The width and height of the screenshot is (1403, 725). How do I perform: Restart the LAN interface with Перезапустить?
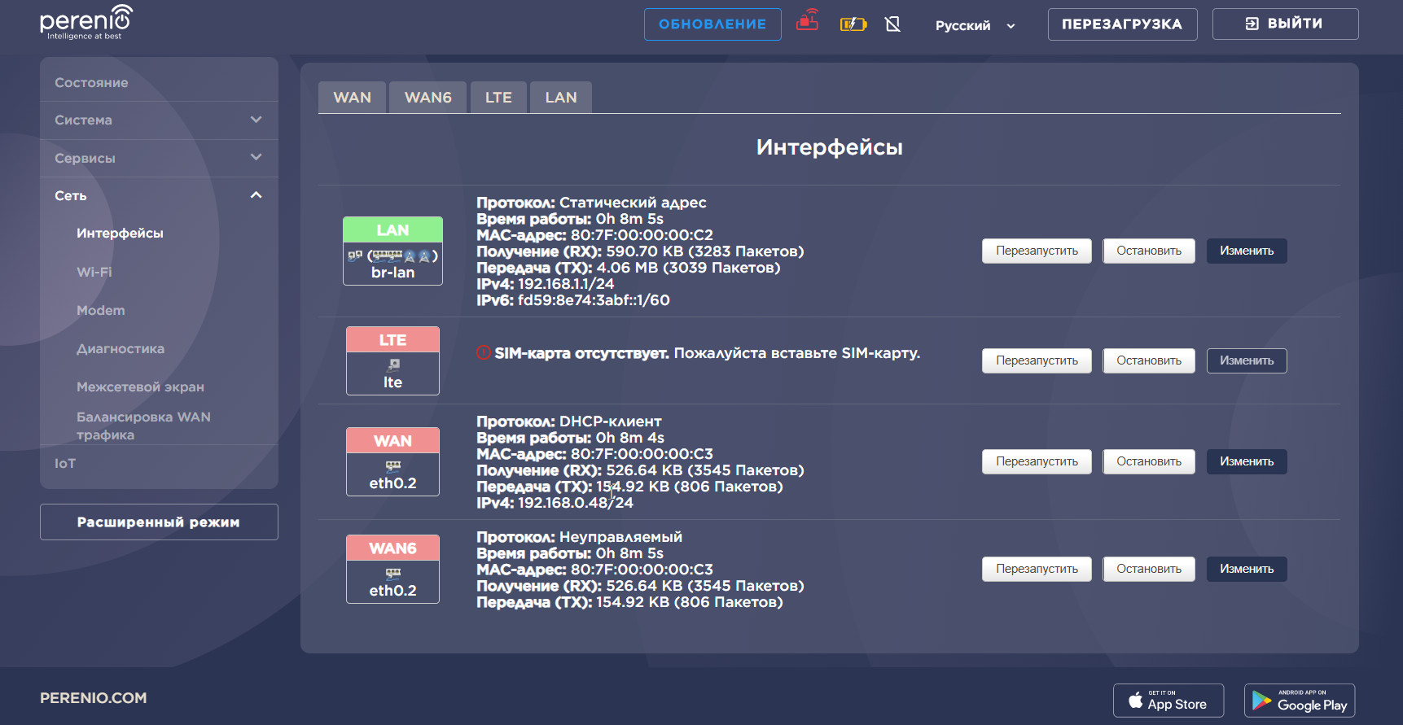(1037, 251)
